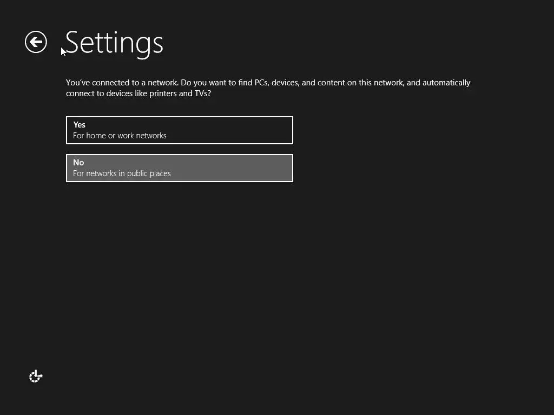Click the "For home or work networks" subtitle

[x=120, y=136]
